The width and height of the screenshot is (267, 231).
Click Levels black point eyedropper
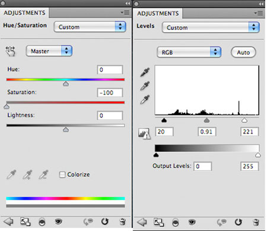[x=145, y=72]
